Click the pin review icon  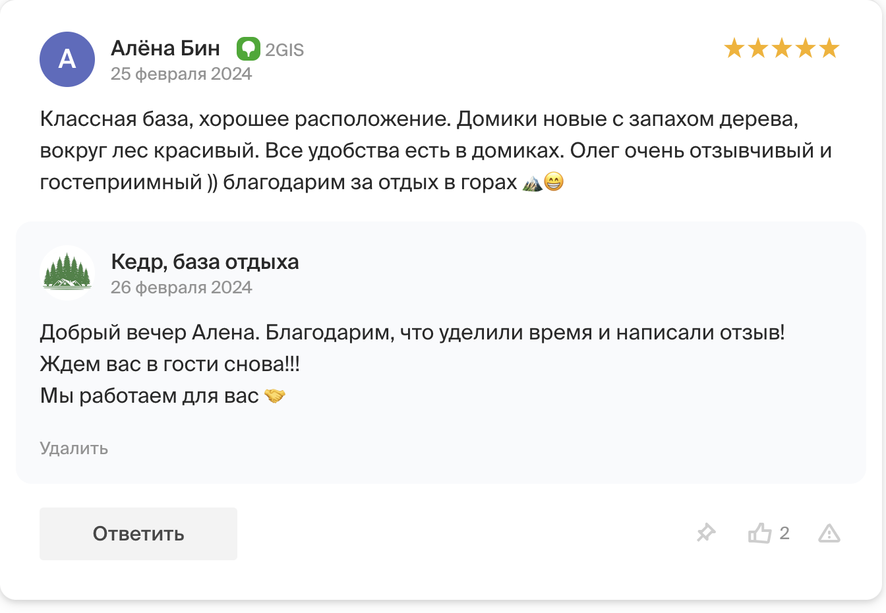click(x=706, y=533)
